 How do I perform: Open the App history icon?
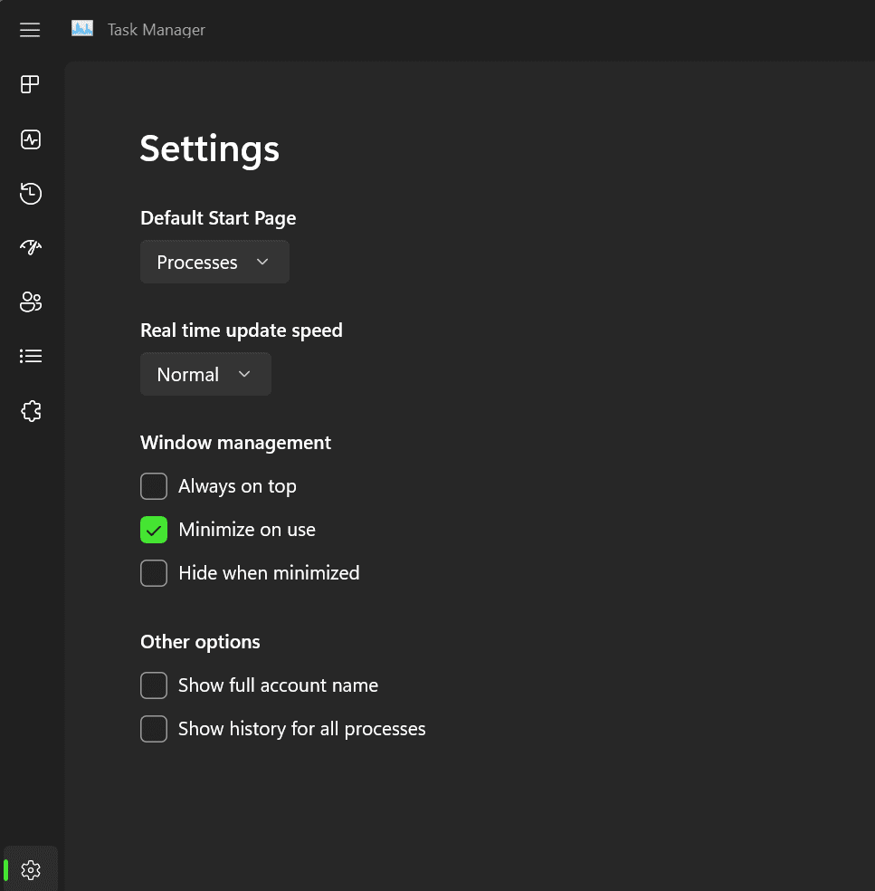click(30, 194)
